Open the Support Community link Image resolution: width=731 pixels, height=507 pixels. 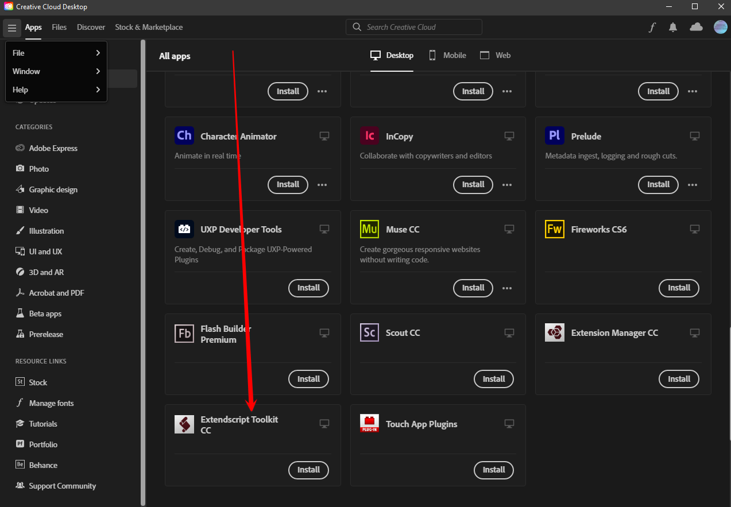61,485
